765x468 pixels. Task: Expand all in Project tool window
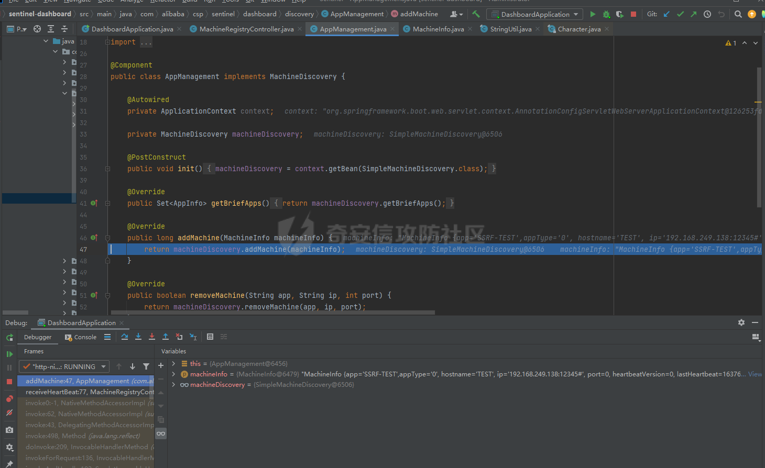pos(51,29)
